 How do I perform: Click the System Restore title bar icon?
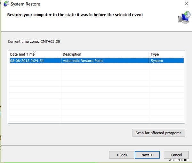6,4
